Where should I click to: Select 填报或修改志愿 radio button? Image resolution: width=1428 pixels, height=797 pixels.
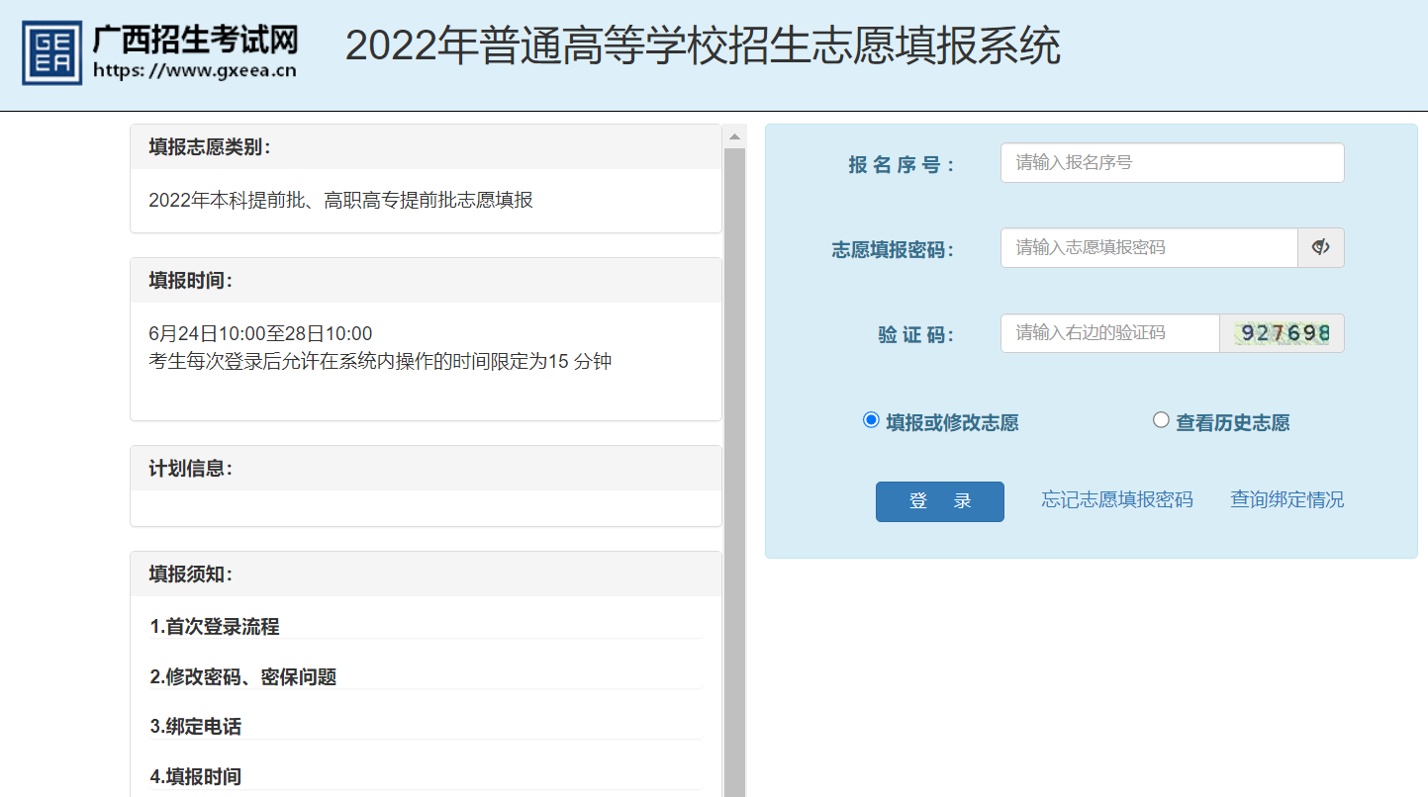coord(871,420)
